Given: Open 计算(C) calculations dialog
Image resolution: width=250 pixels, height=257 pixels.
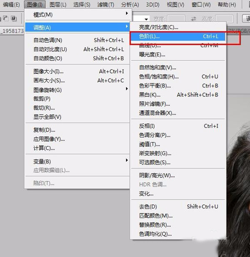Looking at the screenshot, I should coord(77,148).
